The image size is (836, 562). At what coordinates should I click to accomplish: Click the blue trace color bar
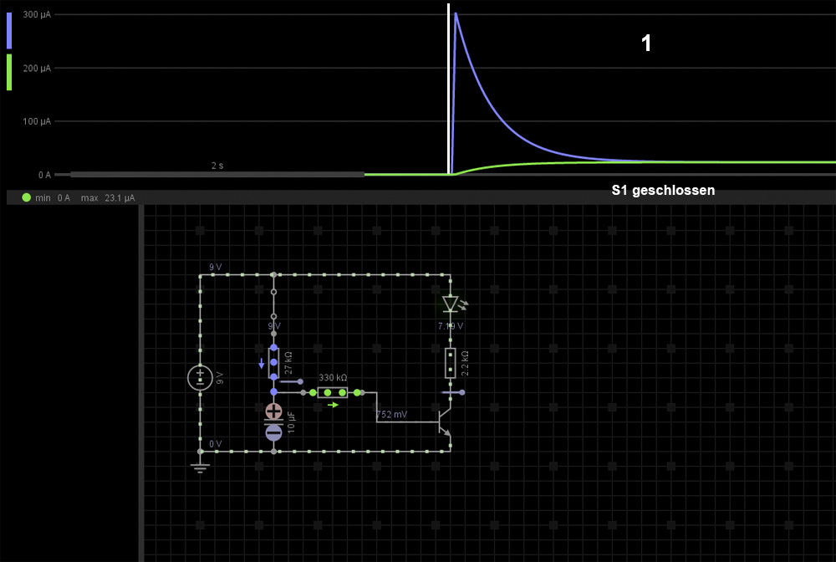tap(9, 31)
